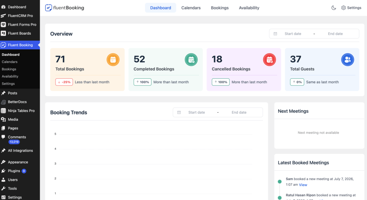Click Plugins update badge 9
Image resolution: width=367 pixels, height=200 pixels.
(24, 171)
